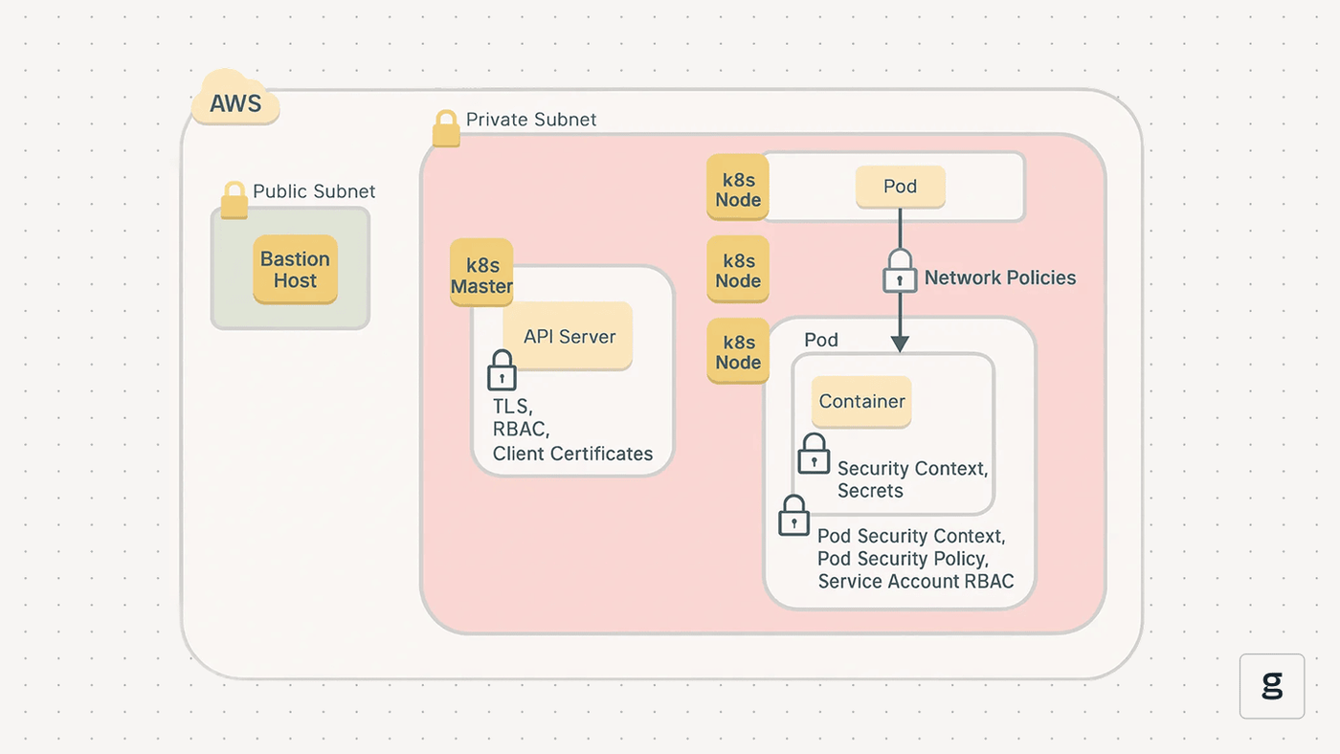
Task: Click the 'Client Certificates' text
Action: tap(572, 454)
